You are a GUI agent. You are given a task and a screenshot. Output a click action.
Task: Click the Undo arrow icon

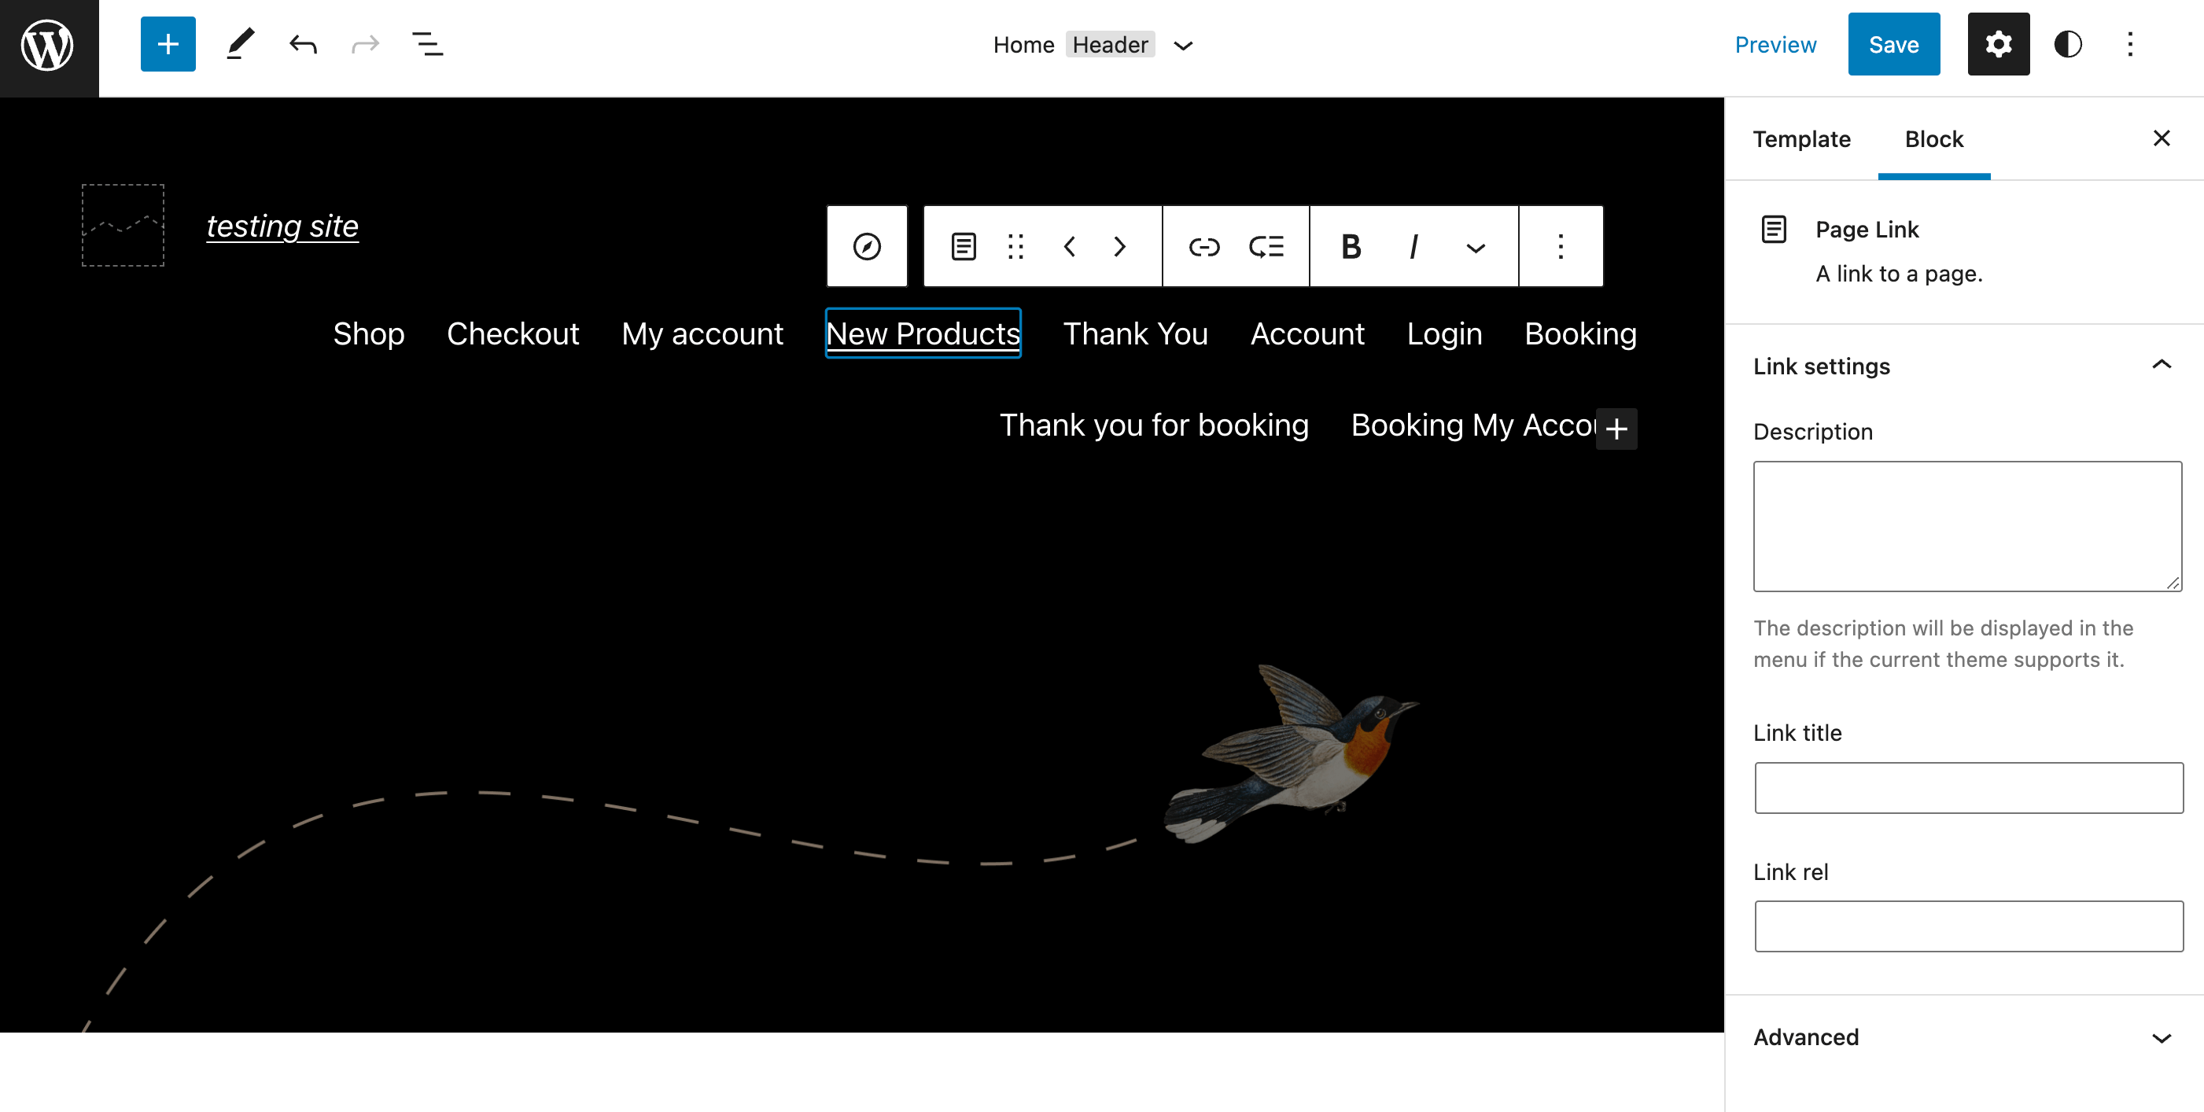(x=303, y=45)
